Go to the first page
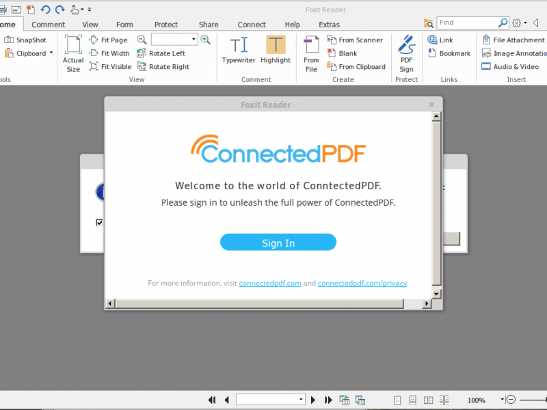This screenshot has width=547, height=410. click(x=212, y=400)
